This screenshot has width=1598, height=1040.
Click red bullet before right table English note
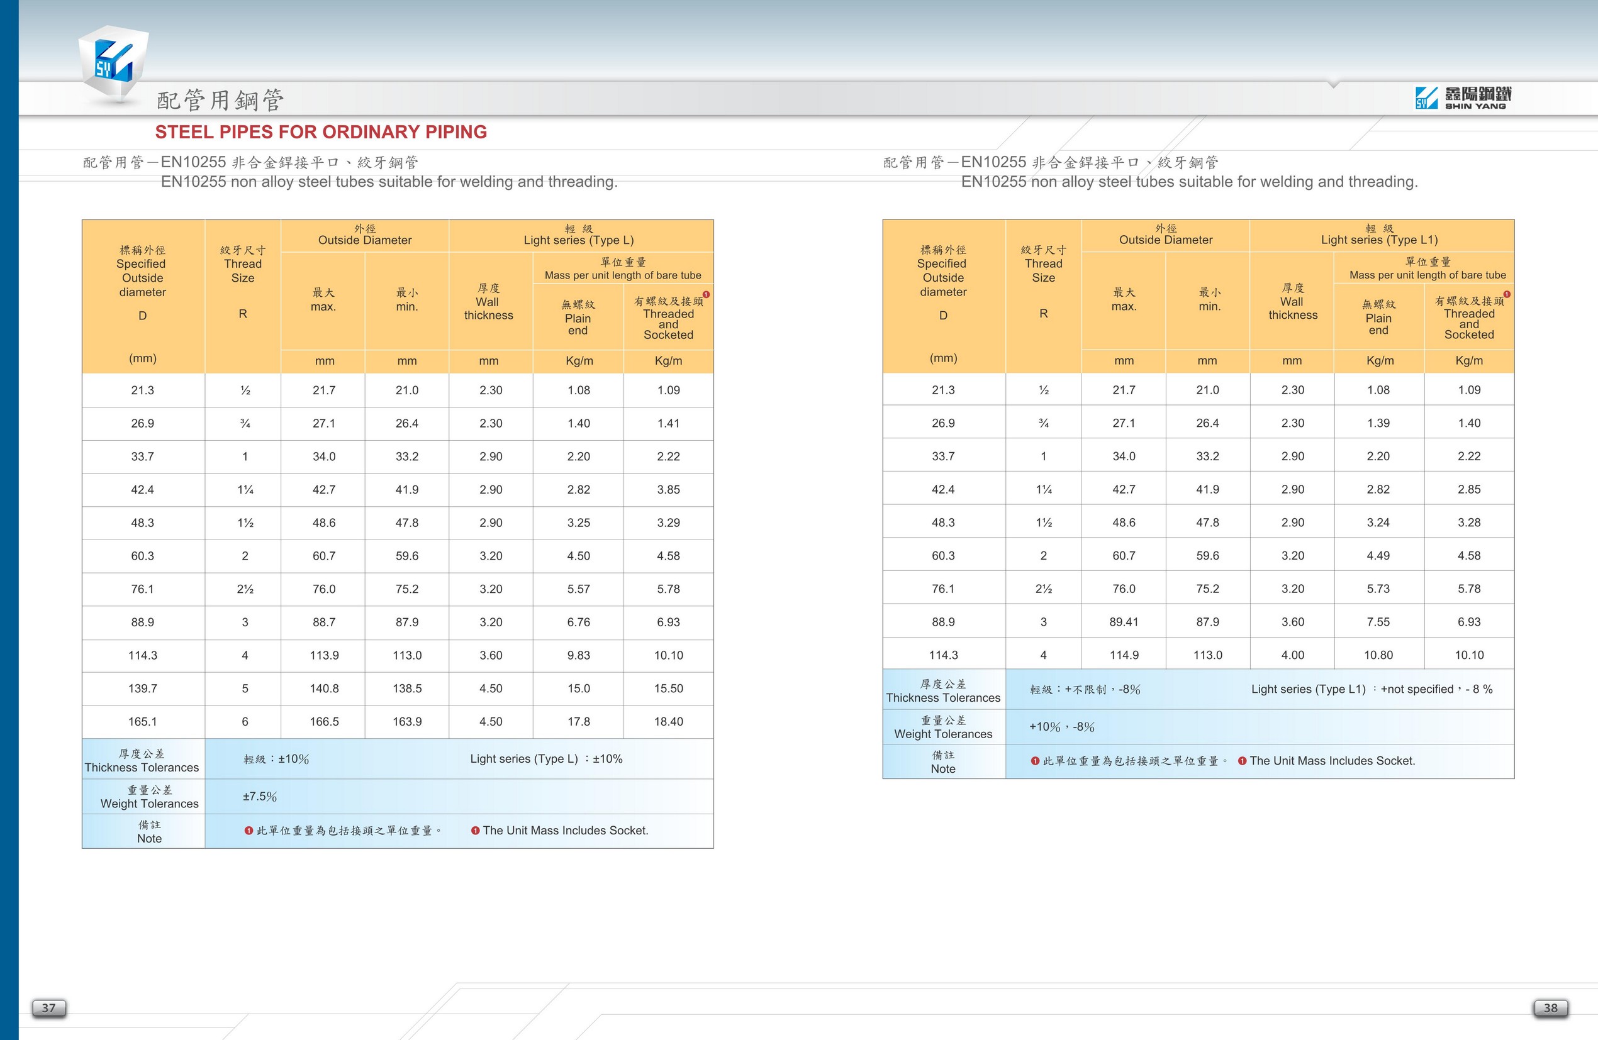(1242, 761)
